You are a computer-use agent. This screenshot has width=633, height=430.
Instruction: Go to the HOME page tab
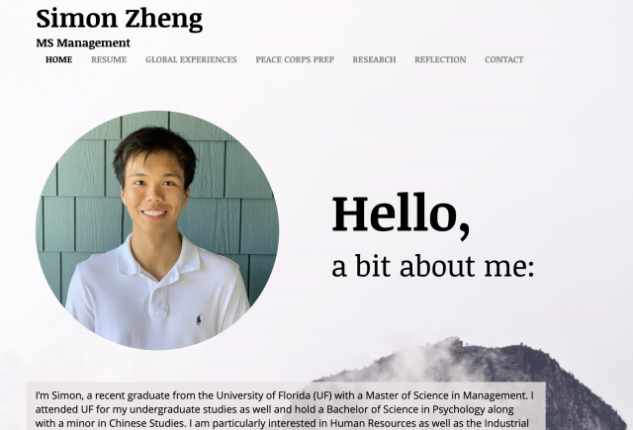point(59,59)
